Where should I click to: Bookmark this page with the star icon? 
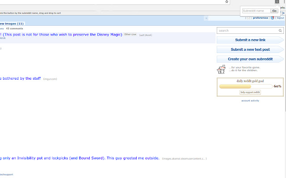[x=227, y=2]
